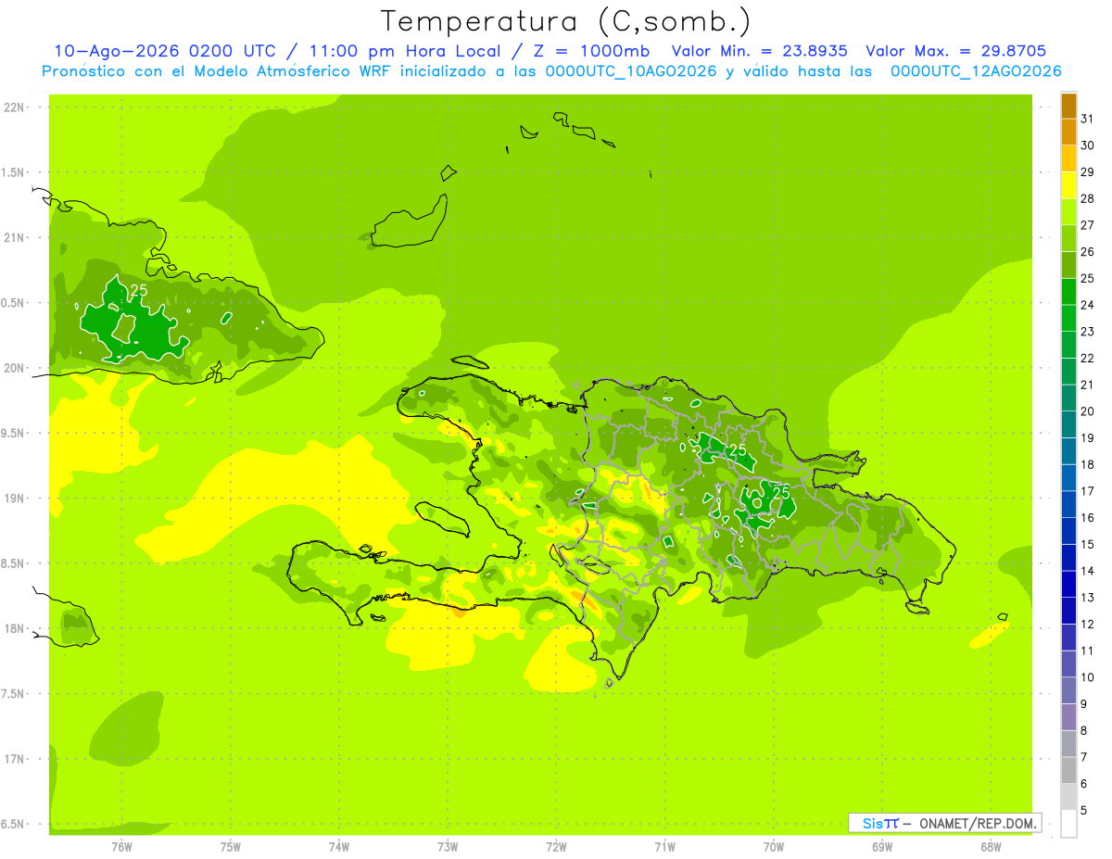The image size is (1112, 859).
Task: Click "0000UTC_10AGO2026" initialization time
Action: click(x=631, y=71)
